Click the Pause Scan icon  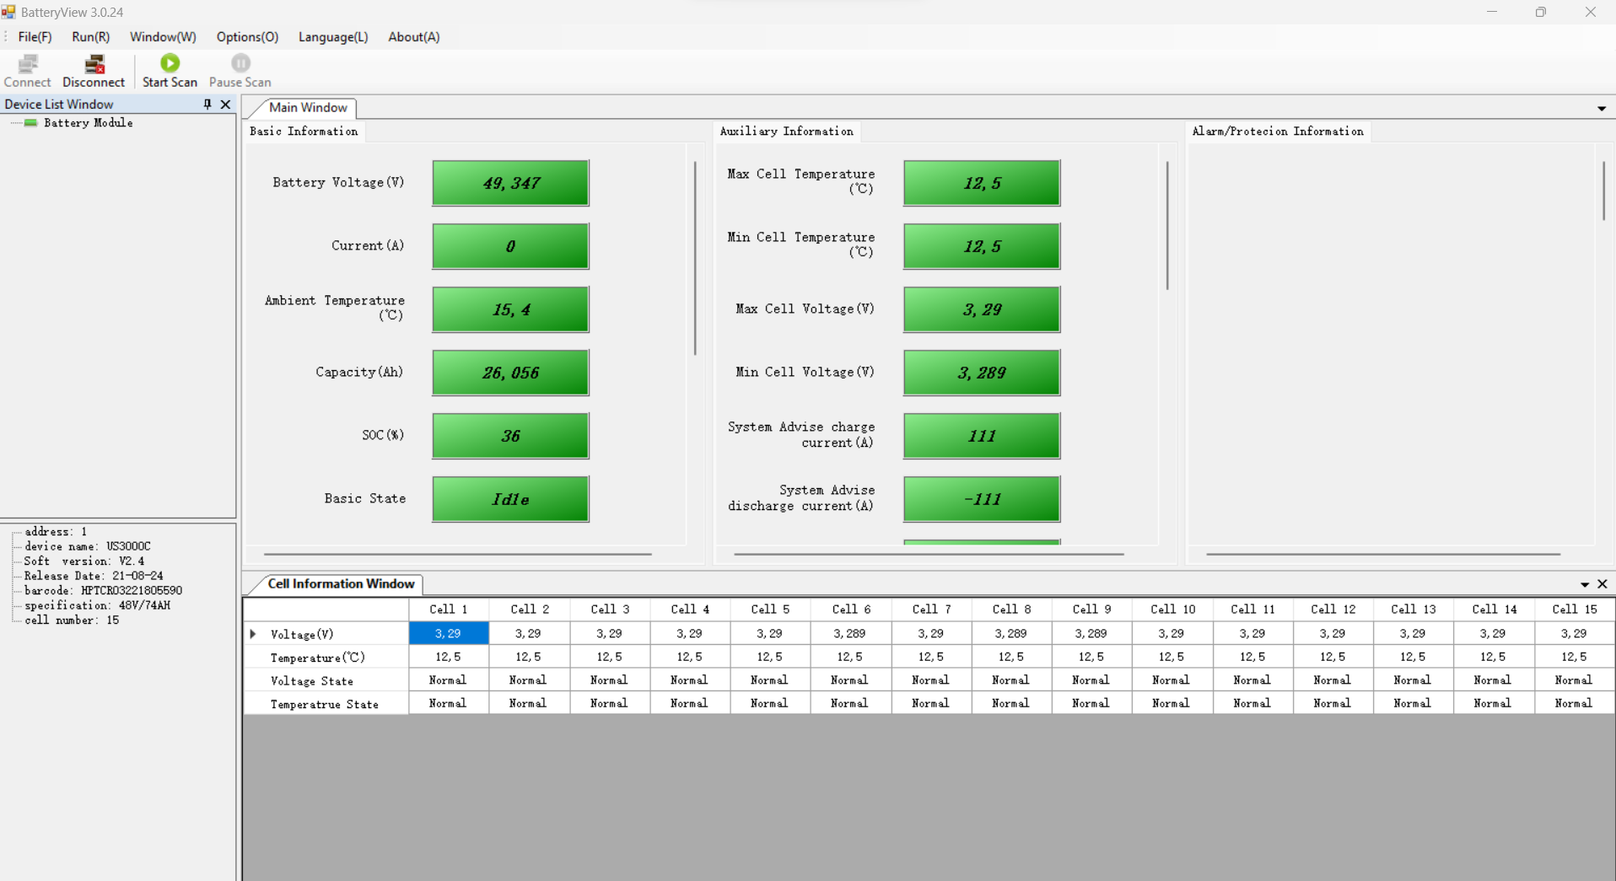(x=240, y=64)
